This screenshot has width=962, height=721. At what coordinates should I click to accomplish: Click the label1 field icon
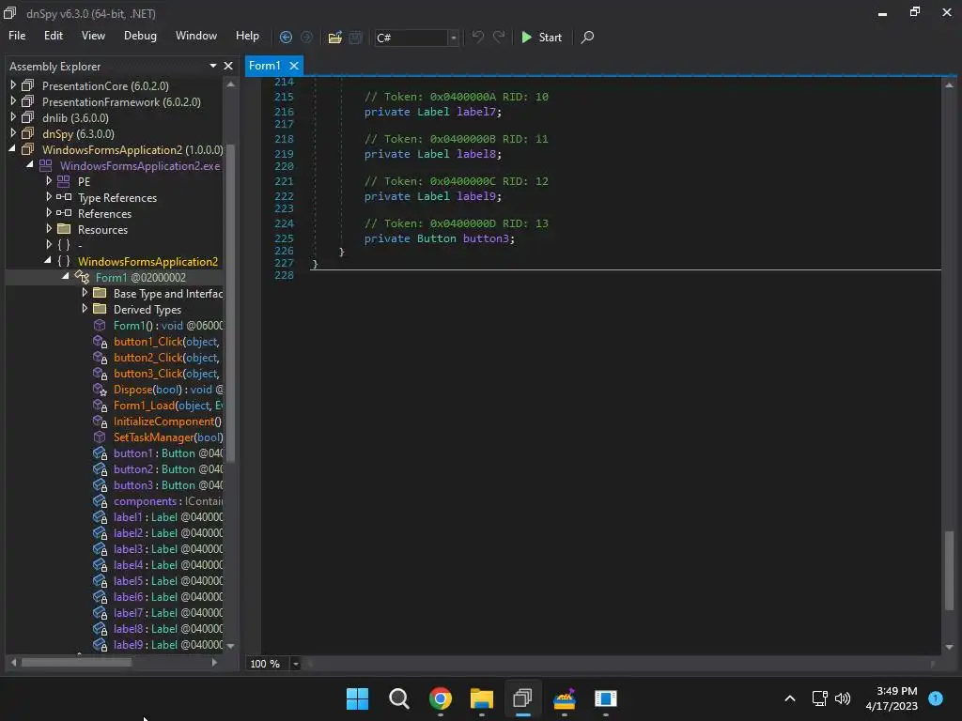click(100, 517)
